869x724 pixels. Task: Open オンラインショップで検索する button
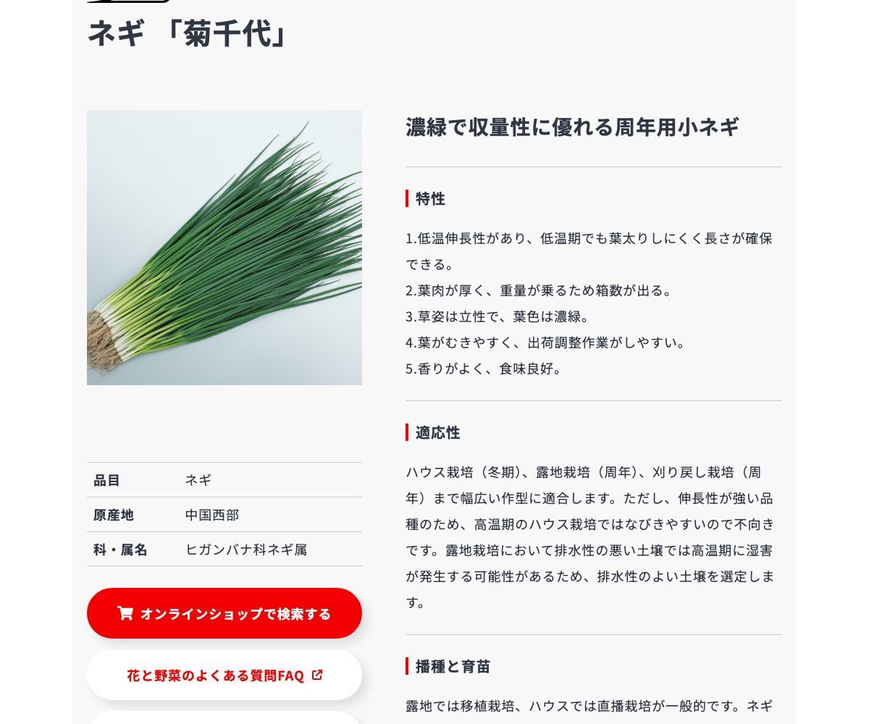click(224, 613)
